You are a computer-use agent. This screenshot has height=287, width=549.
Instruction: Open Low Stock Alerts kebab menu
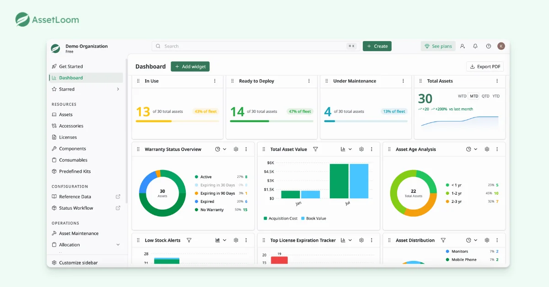point(246,240)
